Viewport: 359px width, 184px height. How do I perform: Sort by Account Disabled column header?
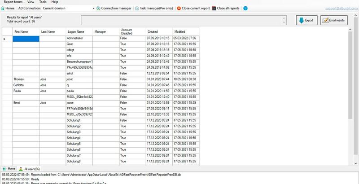tap(132, 31)
